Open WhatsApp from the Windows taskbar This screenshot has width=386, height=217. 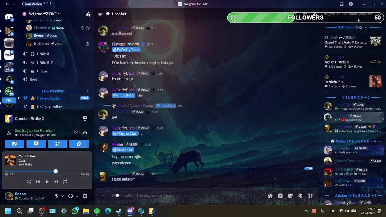[75, 211]
